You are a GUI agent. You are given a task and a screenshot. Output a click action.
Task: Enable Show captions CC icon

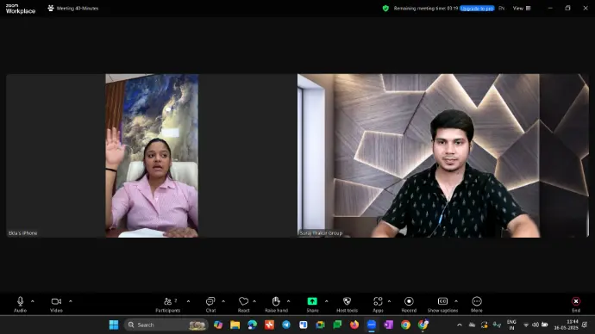442,304
